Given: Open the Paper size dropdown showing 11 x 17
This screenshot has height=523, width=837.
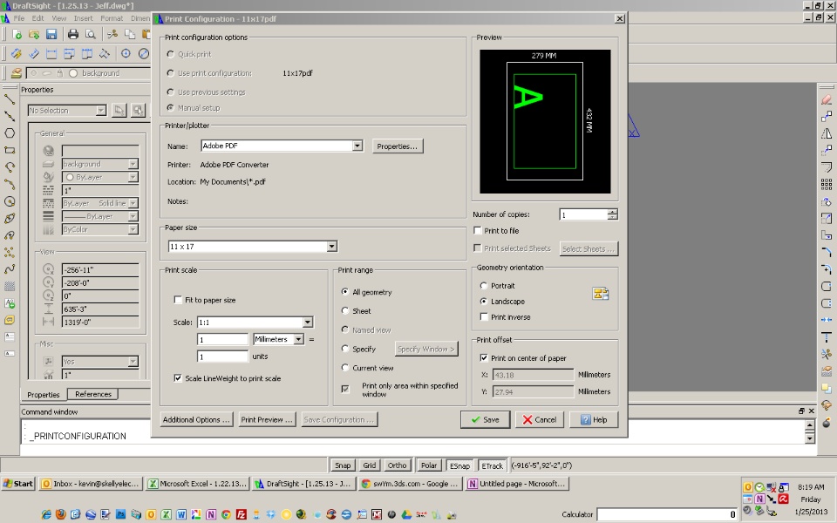Looking at the screenshot, I should pos(253,247).
